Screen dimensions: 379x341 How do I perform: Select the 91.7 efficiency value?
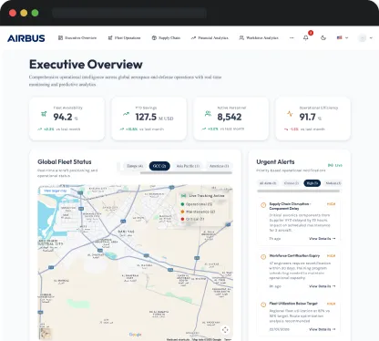pos(307,117)
